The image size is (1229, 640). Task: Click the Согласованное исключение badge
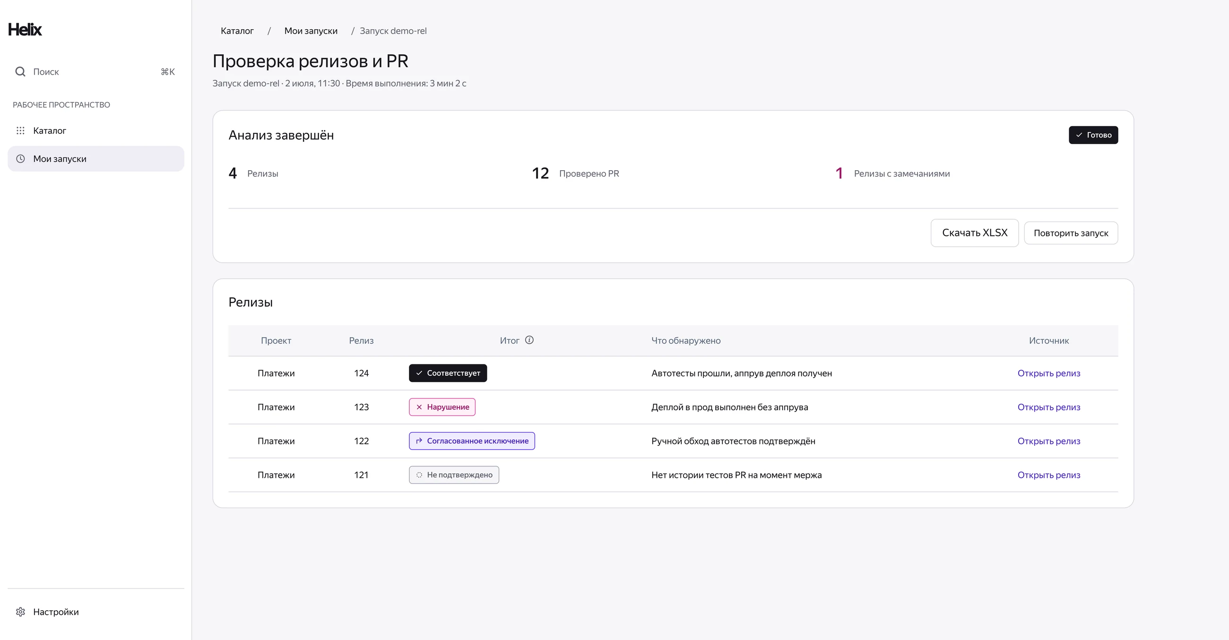[x=471, y=441]
